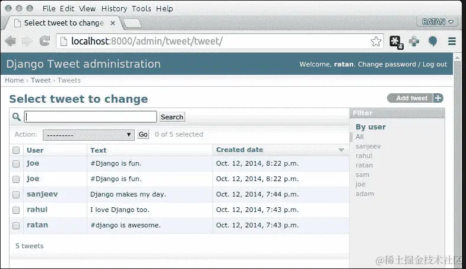Check the ratan tweet row
Viewport: 466px width, 269px height.
pyautogui.click(x=16, y=226)
